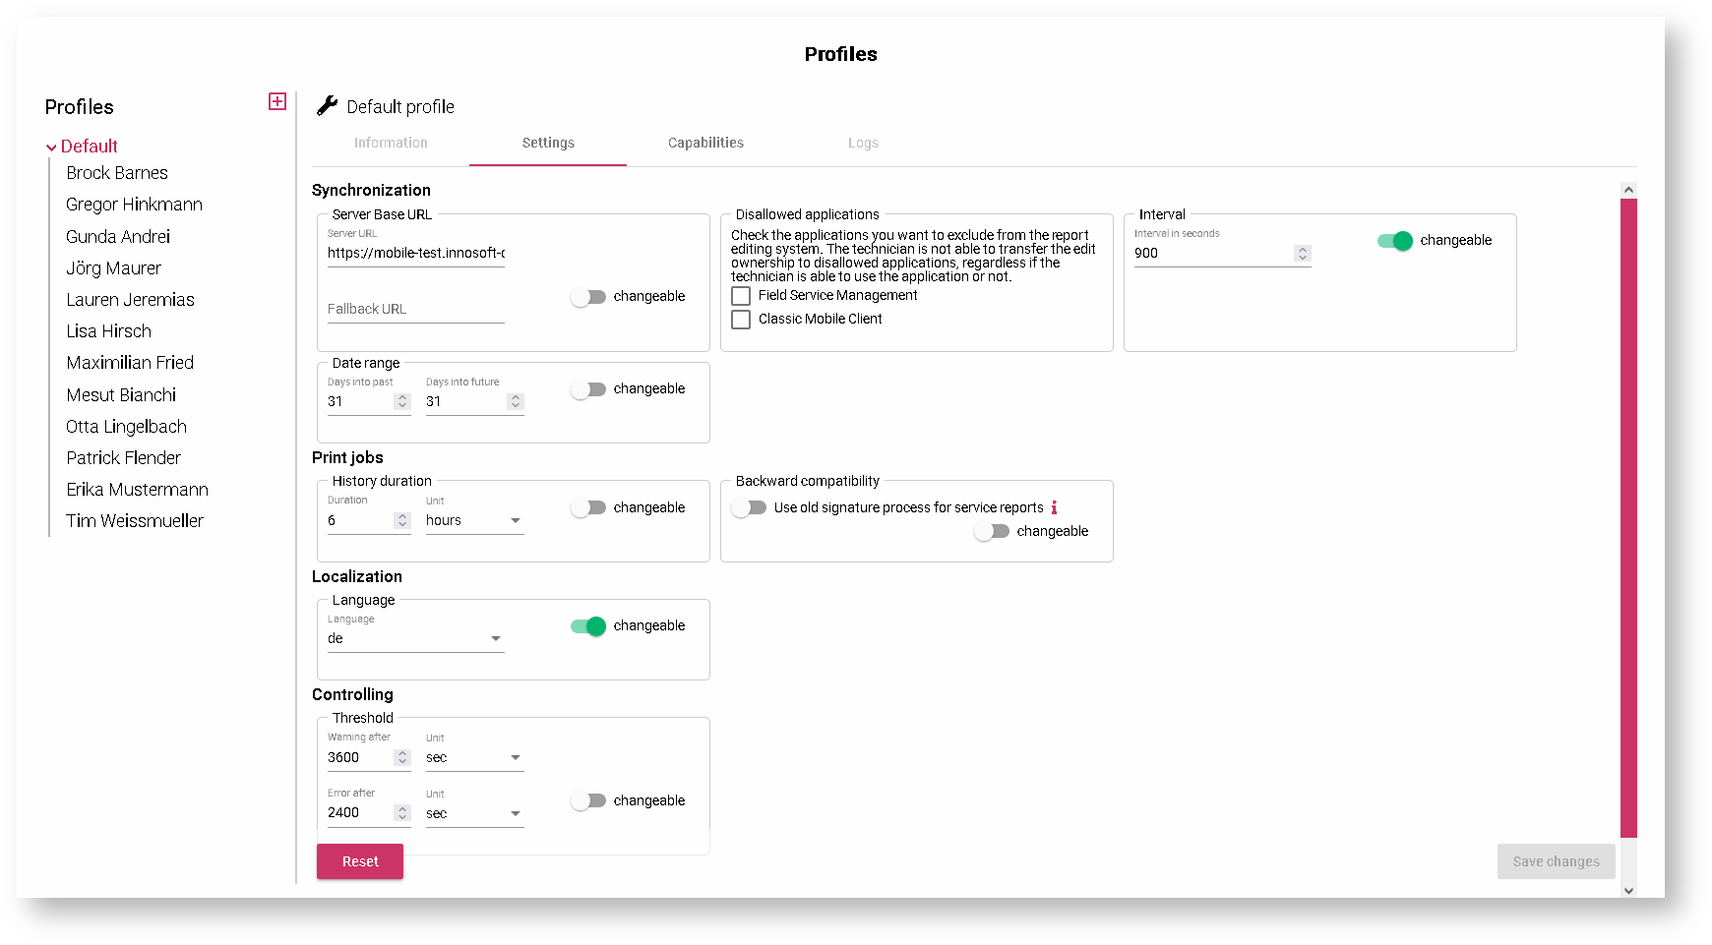Check the Field Service Management checkbox

coord(742,296)
